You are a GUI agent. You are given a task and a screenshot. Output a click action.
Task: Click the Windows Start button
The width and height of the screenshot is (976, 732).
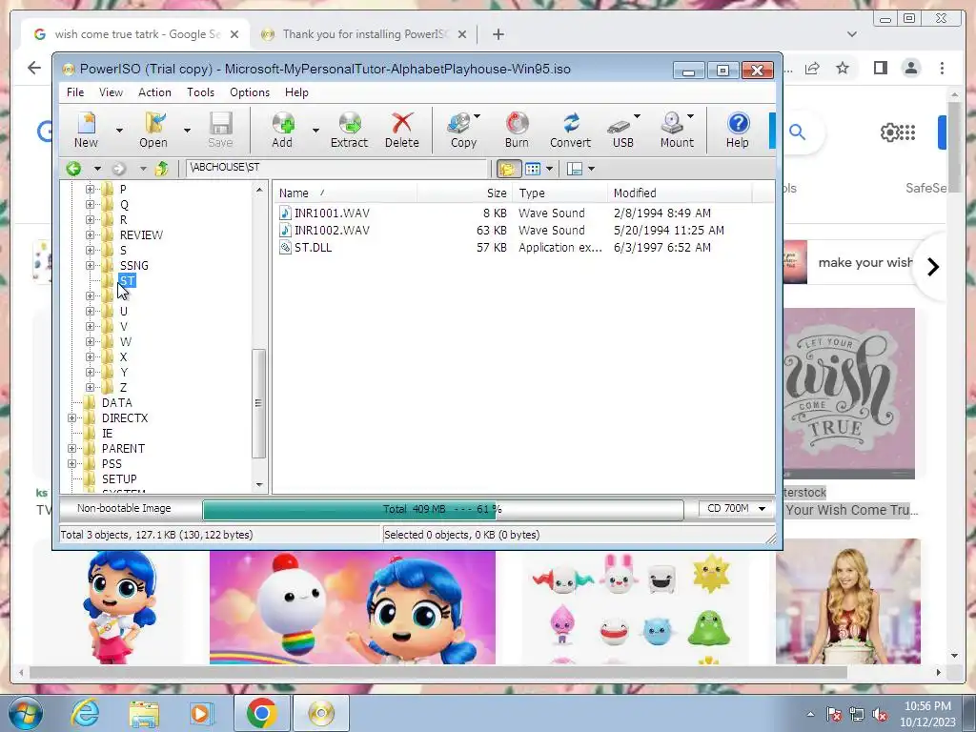(26, 713)
